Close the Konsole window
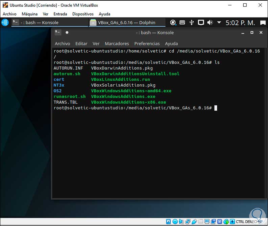 [x=261, y=32]
